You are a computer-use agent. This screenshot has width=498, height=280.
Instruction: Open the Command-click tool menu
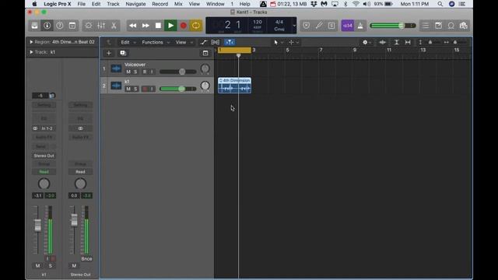pyautogui.click(x=293, y=42)
